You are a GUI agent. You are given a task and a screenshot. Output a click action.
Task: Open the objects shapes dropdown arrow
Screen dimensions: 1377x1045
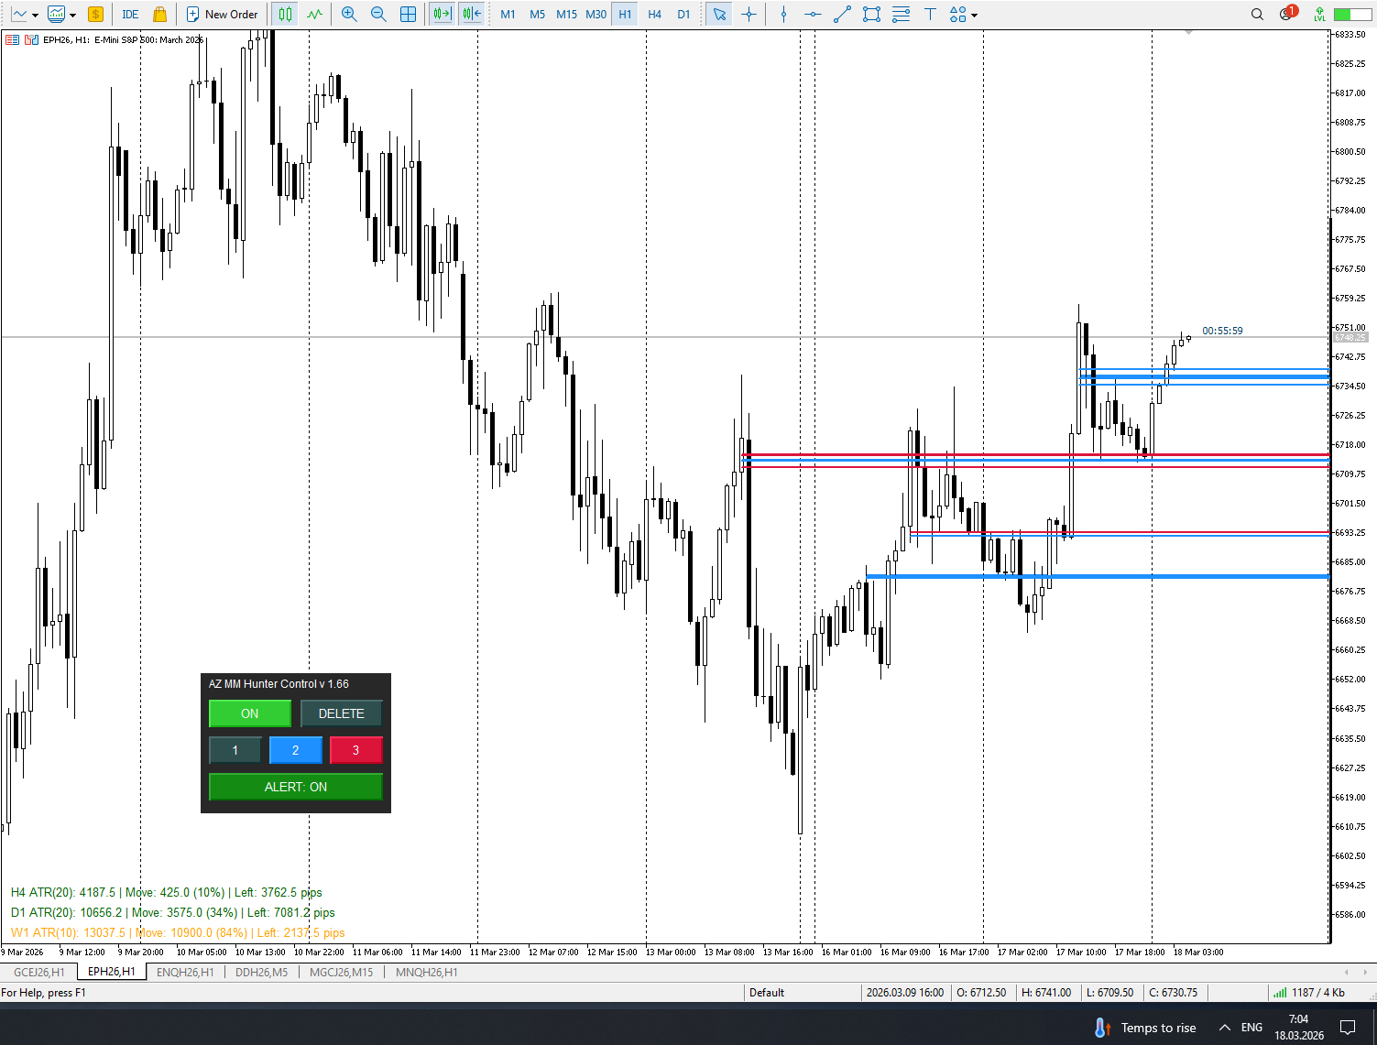point(974,15)
